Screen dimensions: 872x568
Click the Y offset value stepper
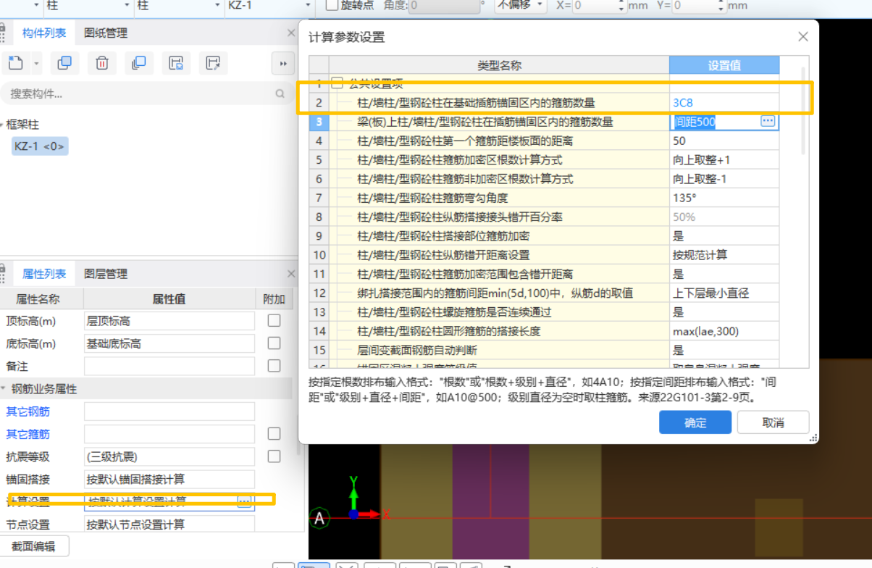(x=721, y=5)
